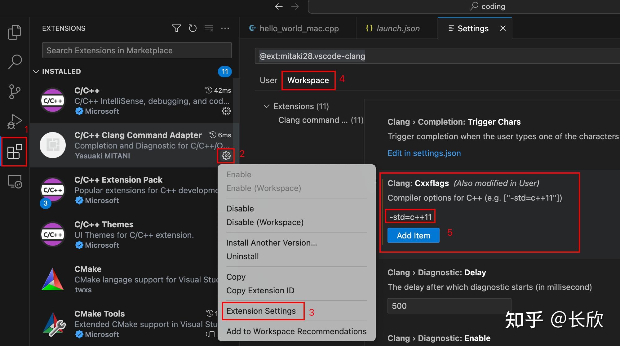Open the manage gear for the C/C++ extension

[226, 111]
